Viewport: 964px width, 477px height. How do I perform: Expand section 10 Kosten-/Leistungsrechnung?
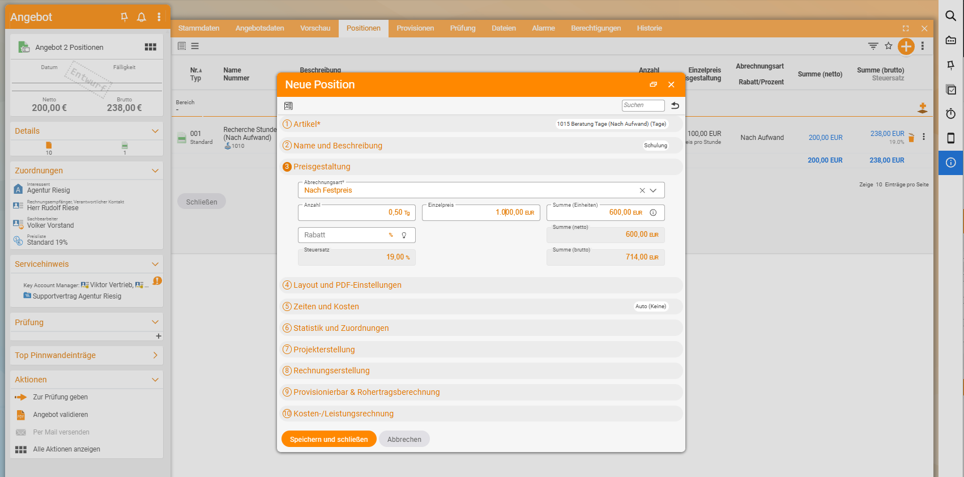click(481, 414)
